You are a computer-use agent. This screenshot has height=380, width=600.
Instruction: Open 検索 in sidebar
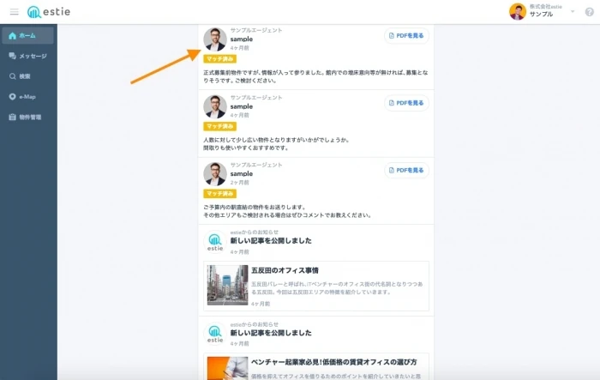click(x=27, y=76)
